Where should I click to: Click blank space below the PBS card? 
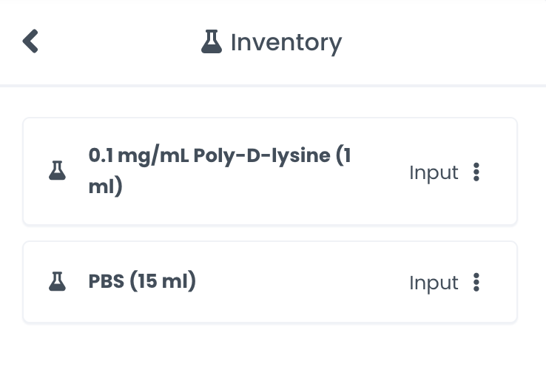[269, 345]
